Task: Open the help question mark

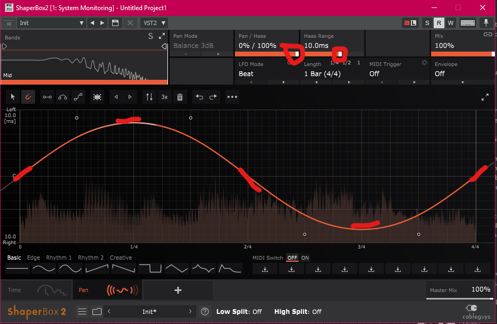Action: [205, 312]
